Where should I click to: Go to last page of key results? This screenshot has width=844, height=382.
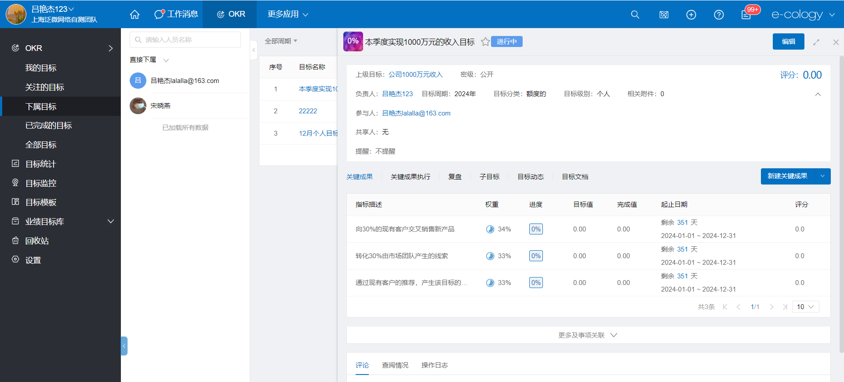point(785,307)
